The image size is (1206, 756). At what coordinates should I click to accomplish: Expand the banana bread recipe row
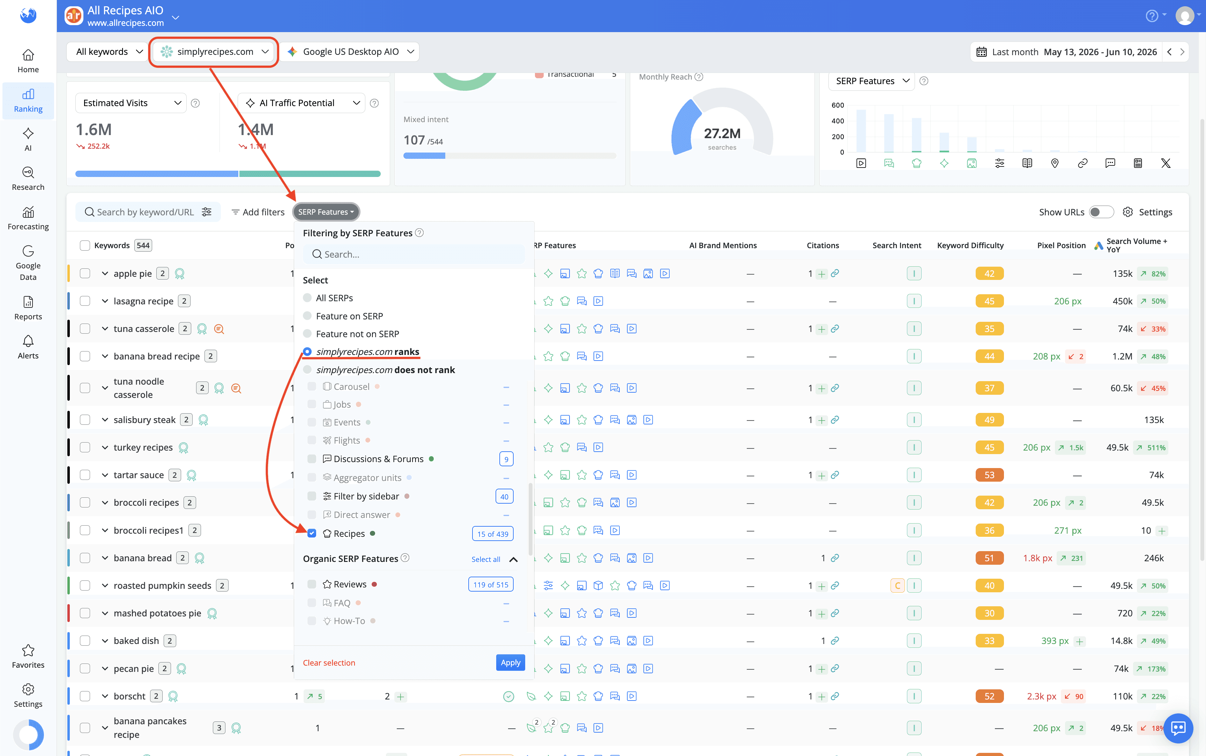pyautogui.click(x=105, y=356)
